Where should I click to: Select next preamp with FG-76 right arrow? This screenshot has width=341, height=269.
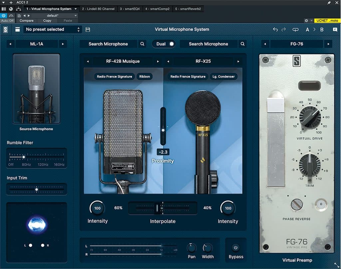click(x=328, y=44)
